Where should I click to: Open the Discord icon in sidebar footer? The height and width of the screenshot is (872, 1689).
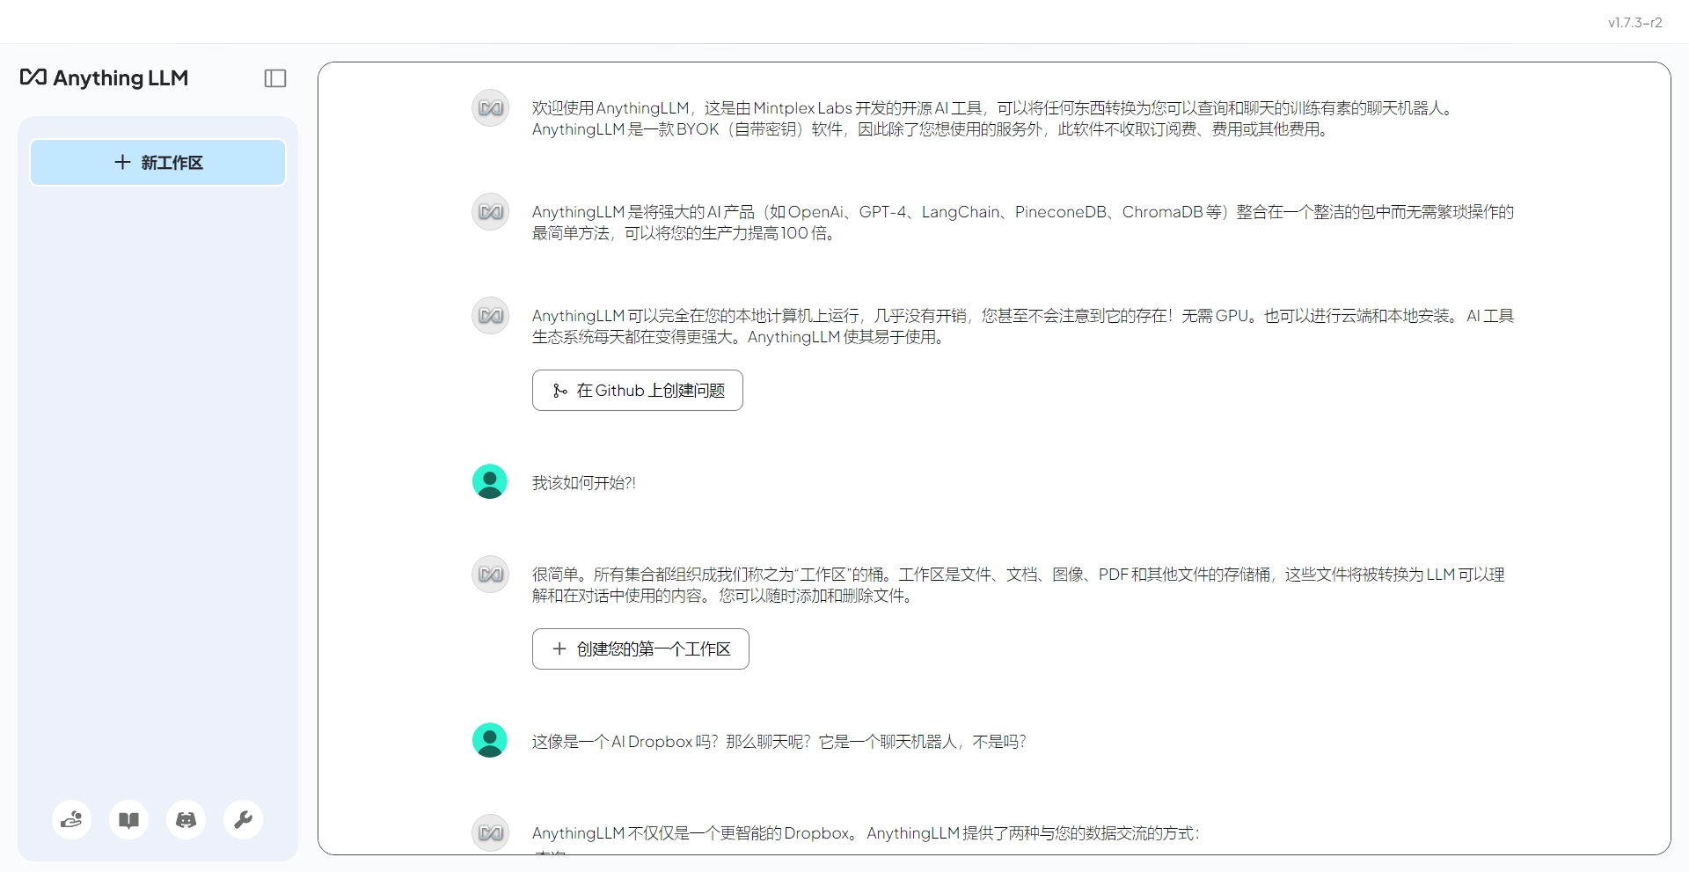click(x=186, y=820)
